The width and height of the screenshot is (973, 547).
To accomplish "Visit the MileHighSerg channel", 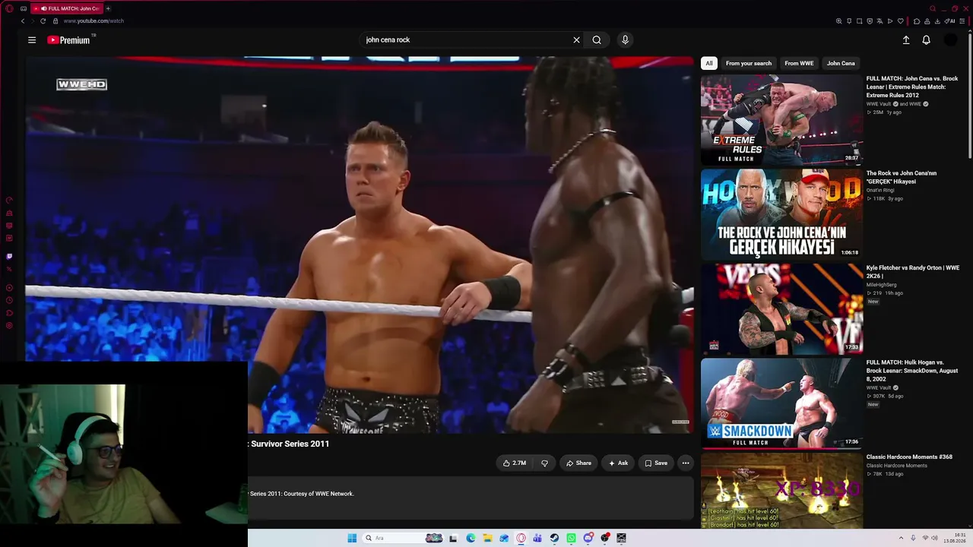I will pyautogui.click(x=882, y=285).
